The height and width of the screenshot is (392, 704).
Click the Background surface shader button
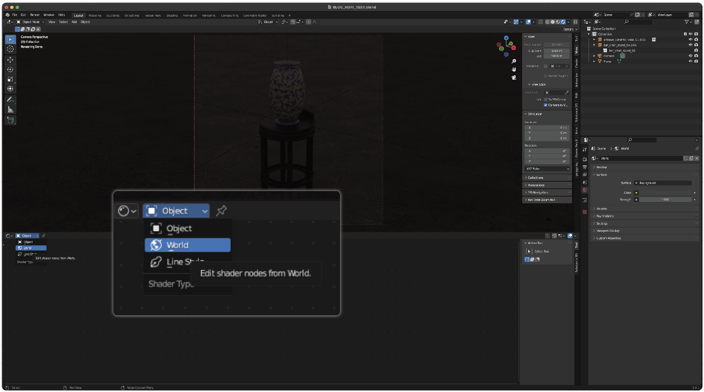(663, 183)
